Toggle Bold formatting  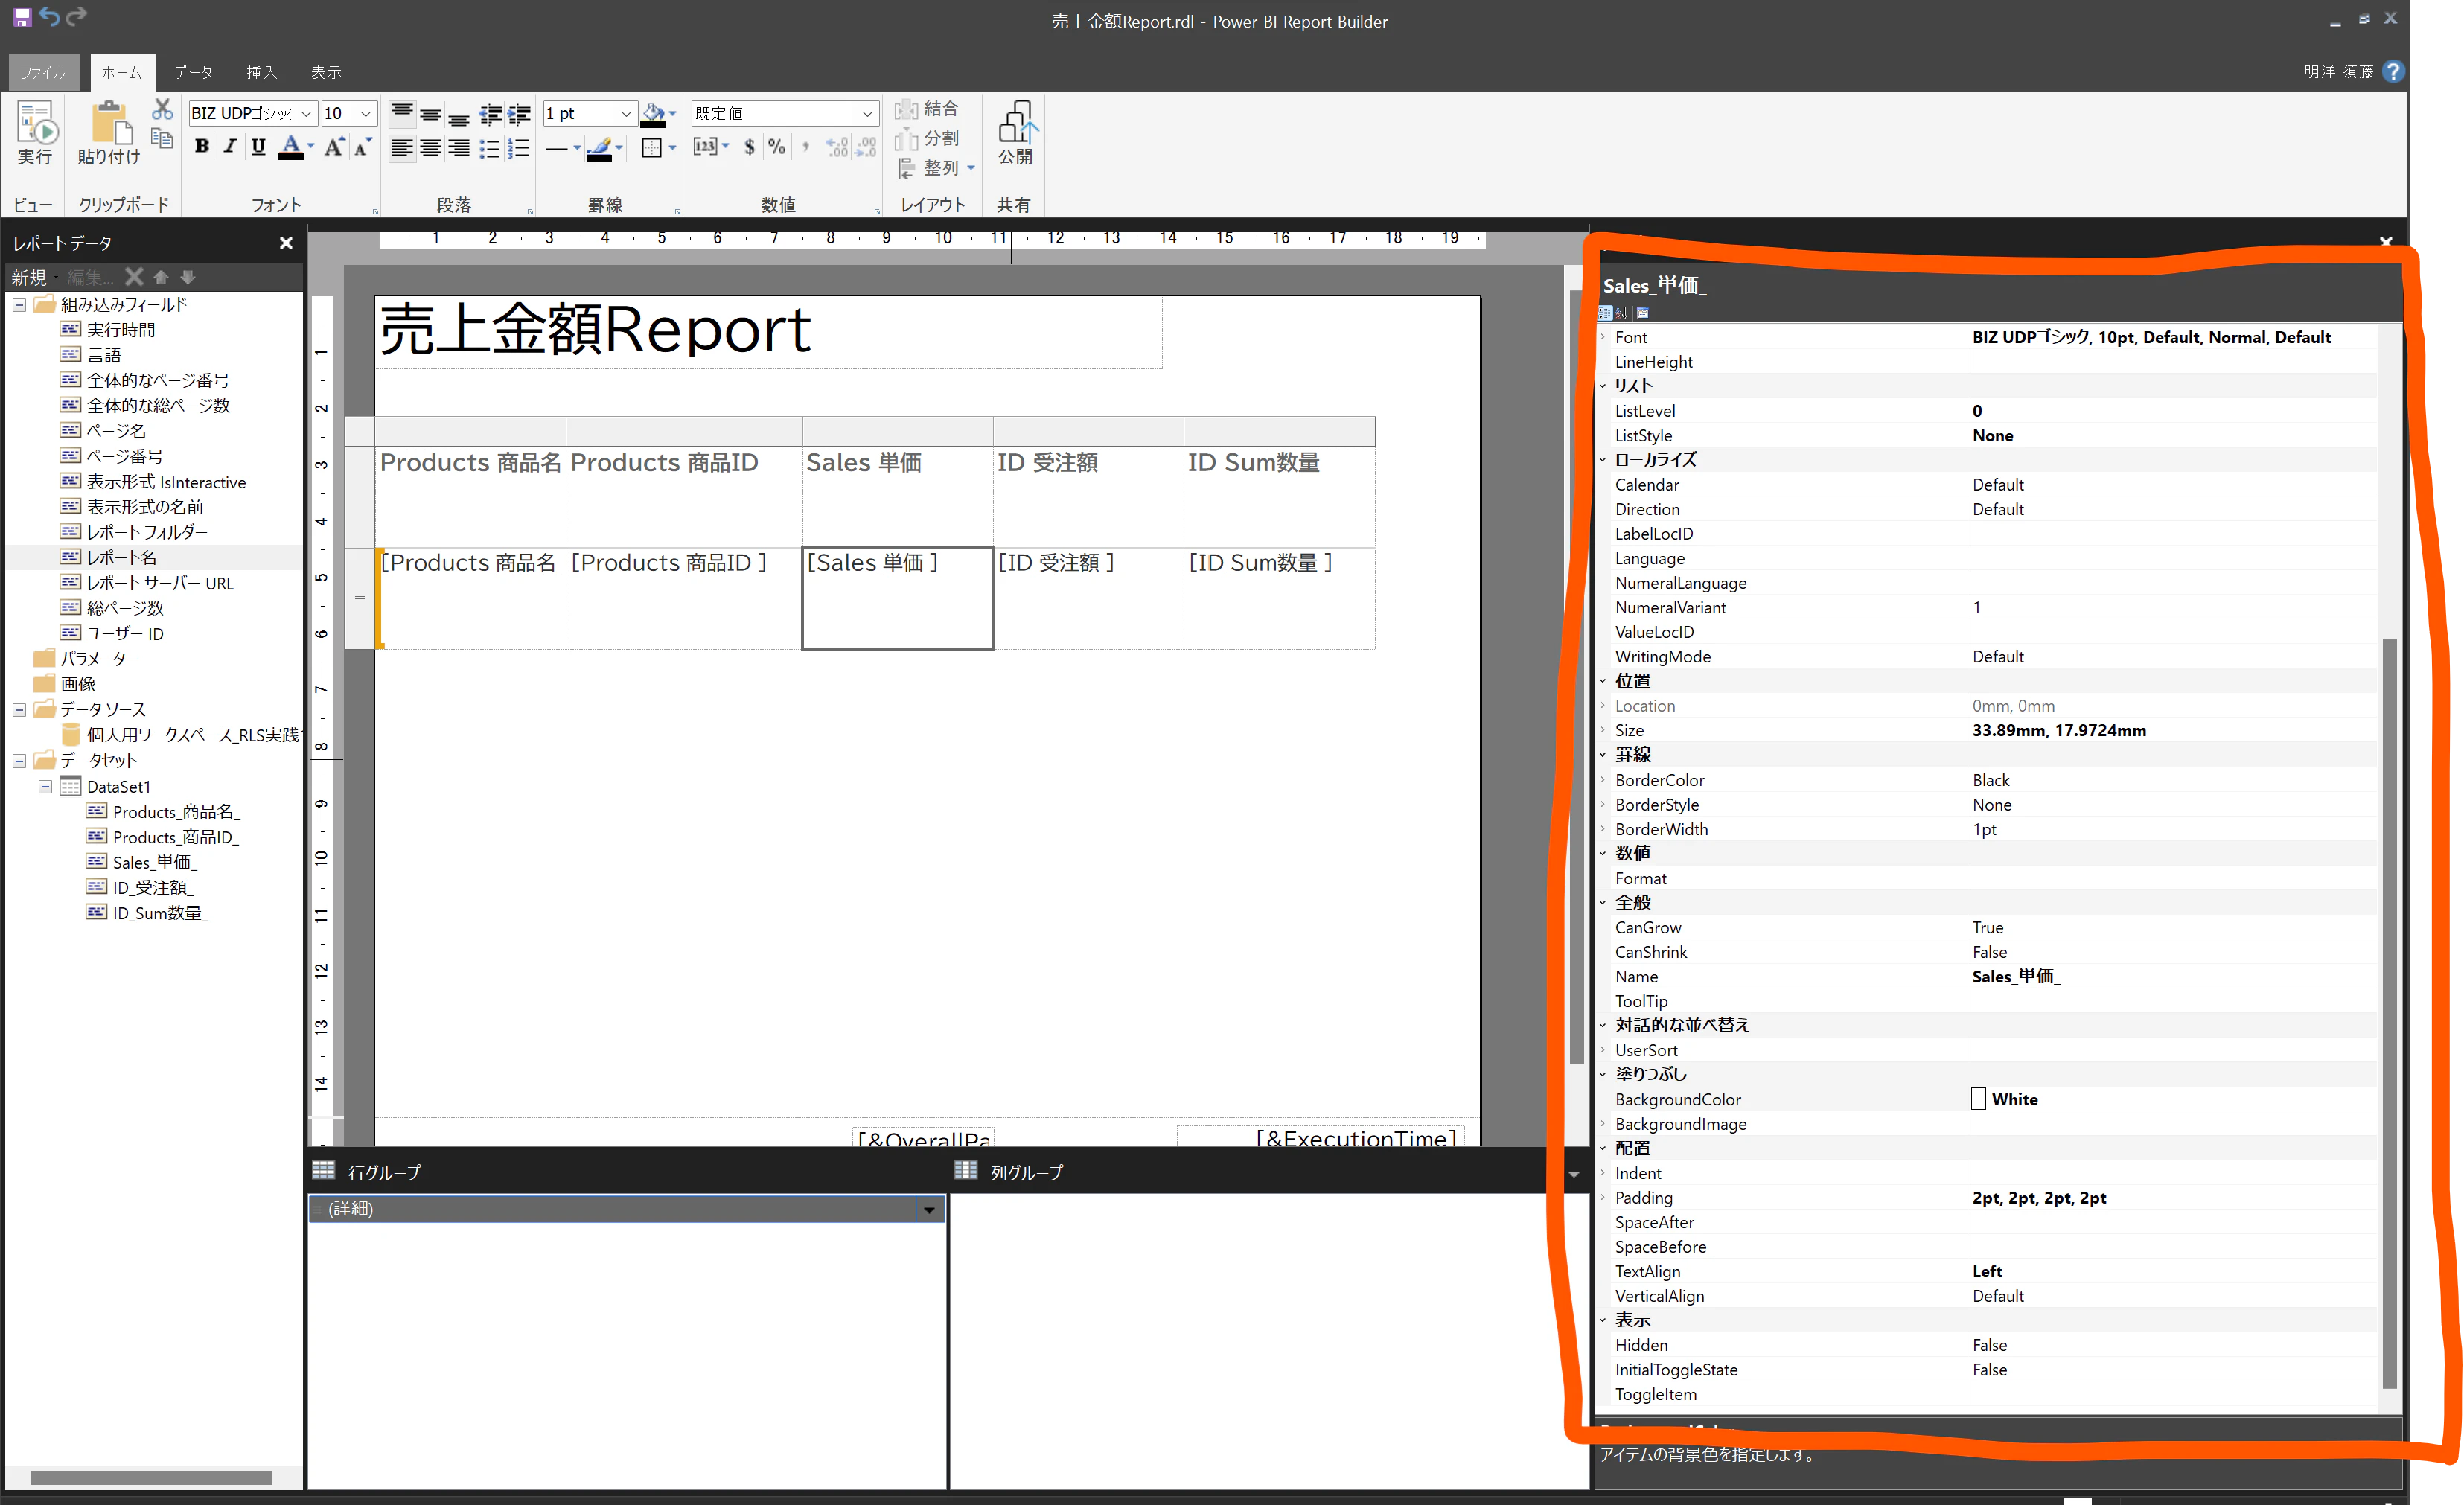pyautogui.click(x=202, y=147)
